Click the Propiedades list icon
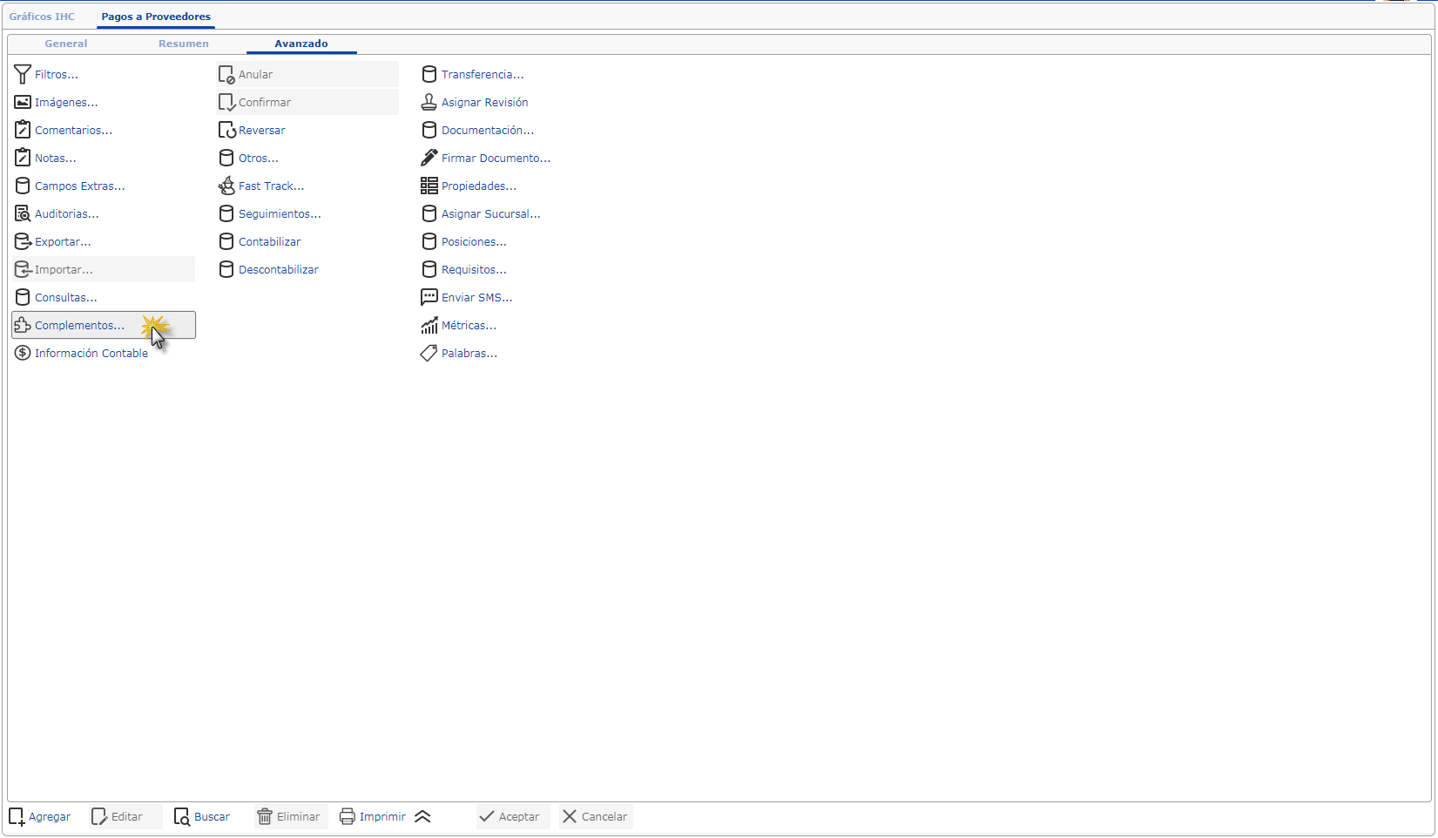The height and width of the screenshot is (838, 1438). [429, 186]
